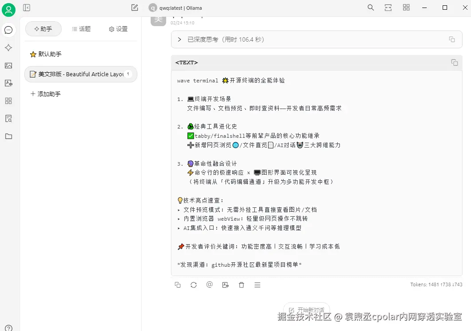
Task: Open the agents sparkle sidebar icon
Action: point(8,48)
